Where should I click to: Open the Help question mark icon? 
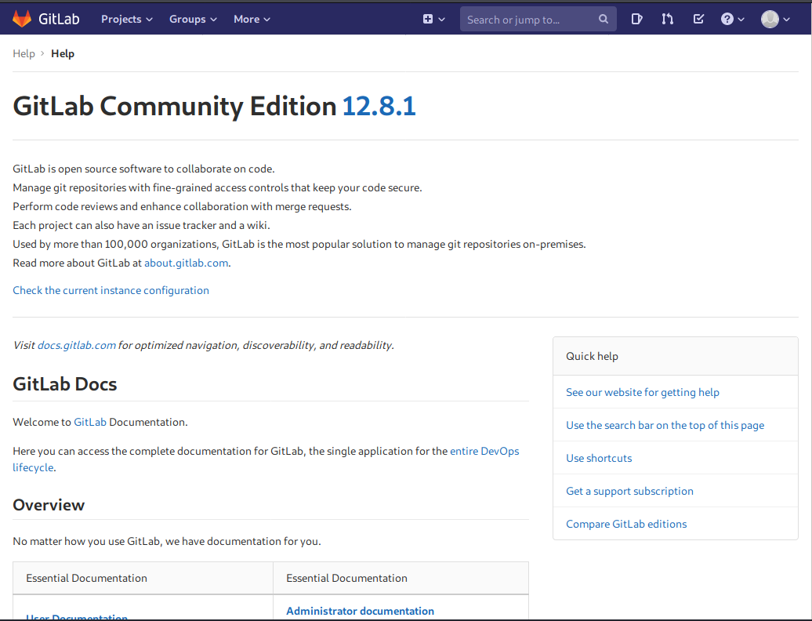point(727,19)
